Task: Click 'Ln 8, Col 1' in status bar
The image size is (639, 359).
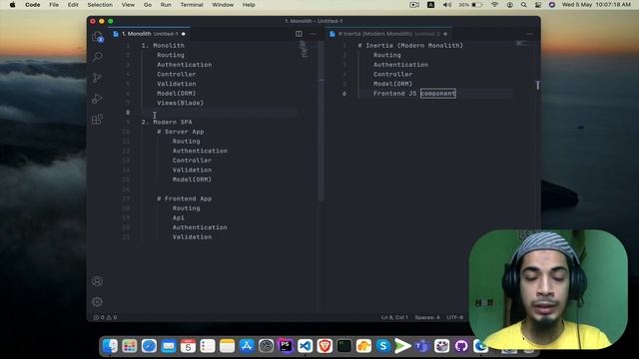Action: point(394,317)
